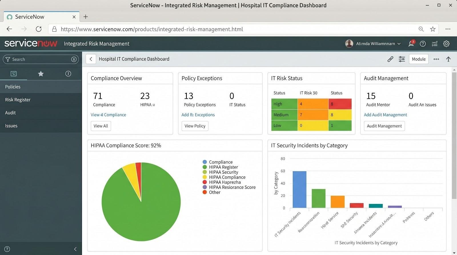
Task: Open the settings gear icon
Action: click(x=446, y=44)
